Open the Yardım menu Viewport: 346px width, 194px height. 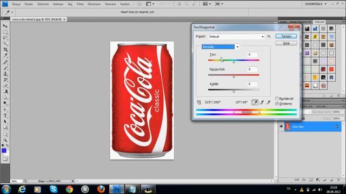pyautogui.click(x=125, y=4)
